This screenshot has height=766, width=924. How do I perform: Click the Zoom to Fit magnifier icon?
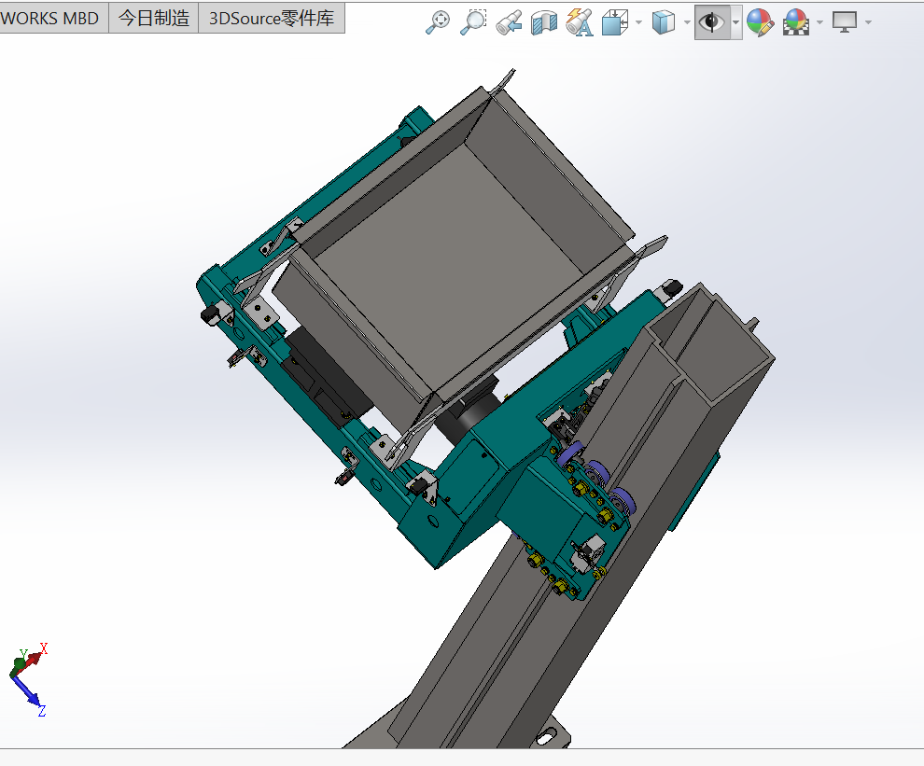pos(437,22)
